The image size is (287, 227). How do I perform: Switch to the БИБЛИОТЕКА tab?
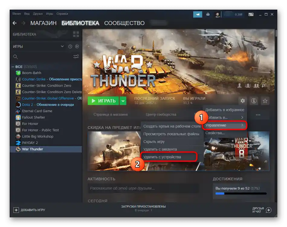(x=80, y=23)
